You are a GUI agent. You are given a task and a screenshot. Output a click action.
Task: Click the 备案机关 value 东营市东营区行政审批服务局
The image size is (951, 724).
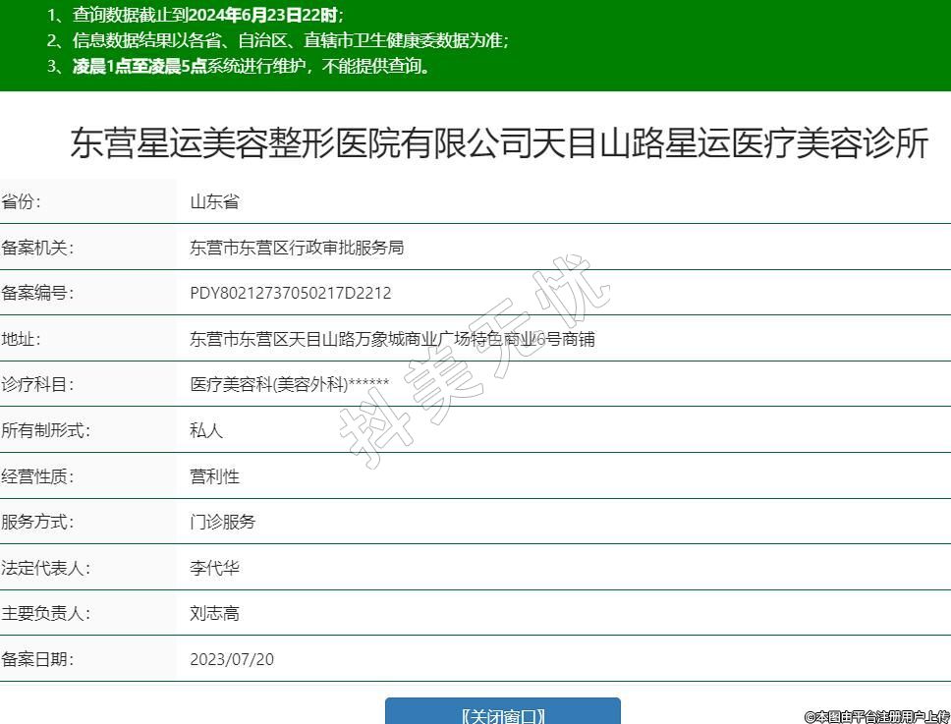297,248
